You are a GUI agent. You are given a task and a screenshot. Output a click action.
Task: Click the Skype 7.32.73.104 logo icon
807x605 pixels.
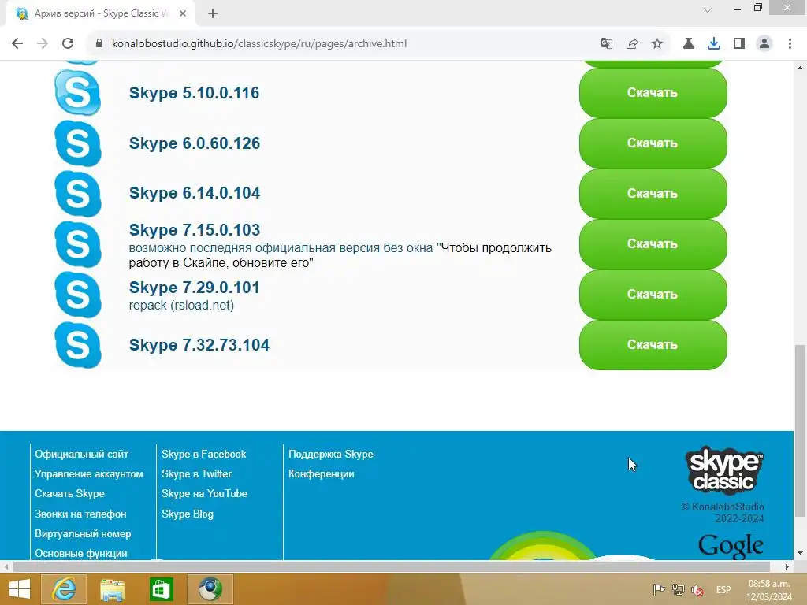(x=78, y=345)
